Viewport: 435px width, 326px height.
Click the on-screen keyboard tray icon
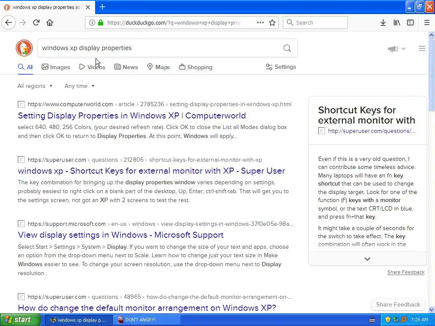pyautogui.click(x=372, y=320)
